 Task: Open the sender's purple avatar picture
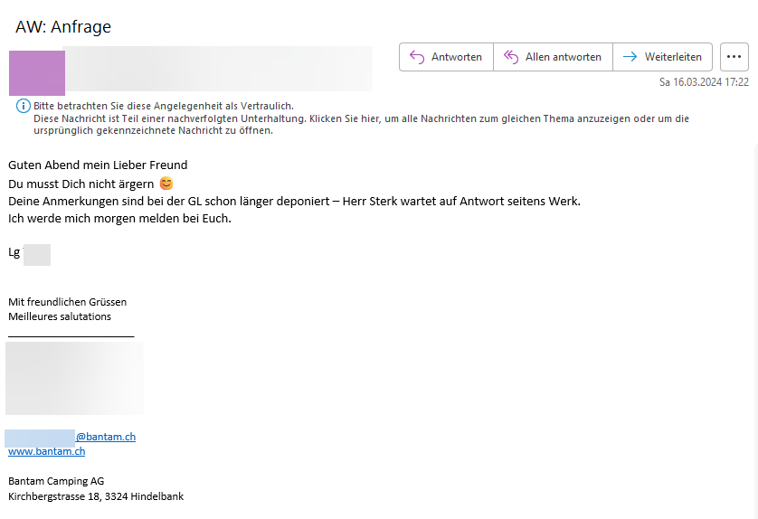pos(37,72)
